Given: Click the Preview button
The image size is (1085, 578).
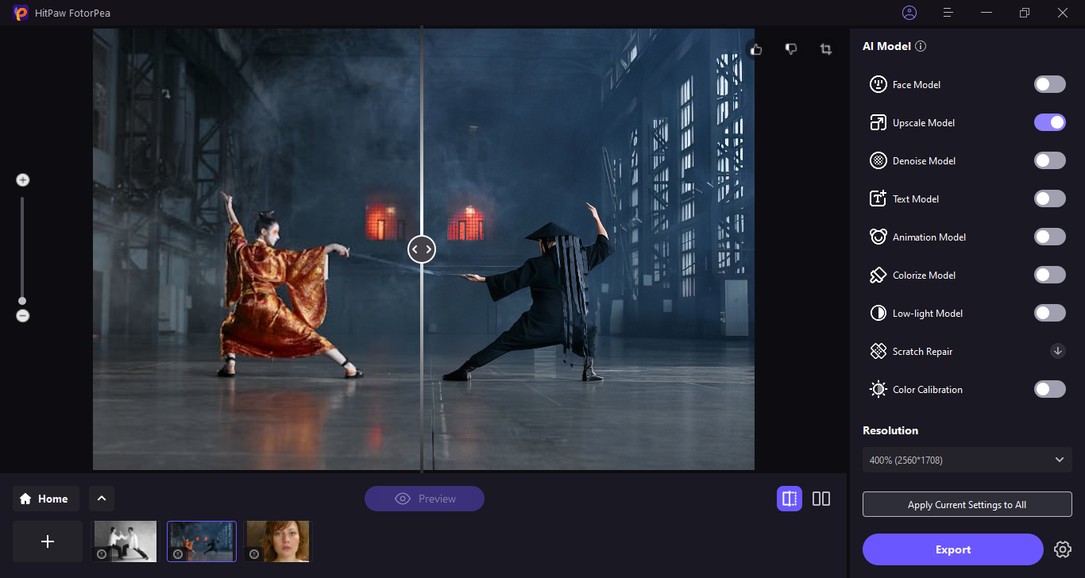Looking at the screenshot, I should (x=424, y=499).
